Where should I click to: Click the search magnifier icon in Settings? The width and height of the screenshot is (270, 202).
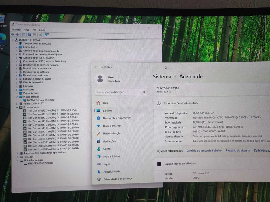point(144,92)
